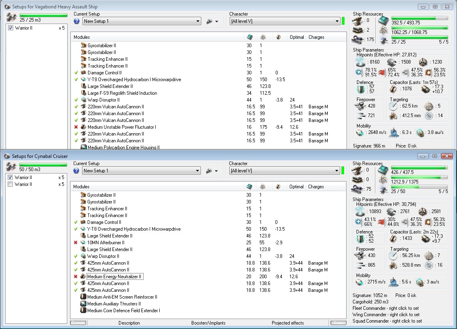Viewport: 457px width, 329px height.
Task: Open the ship icon dropdown arrow in Cynabal window
Action: (x=216, y=171)
